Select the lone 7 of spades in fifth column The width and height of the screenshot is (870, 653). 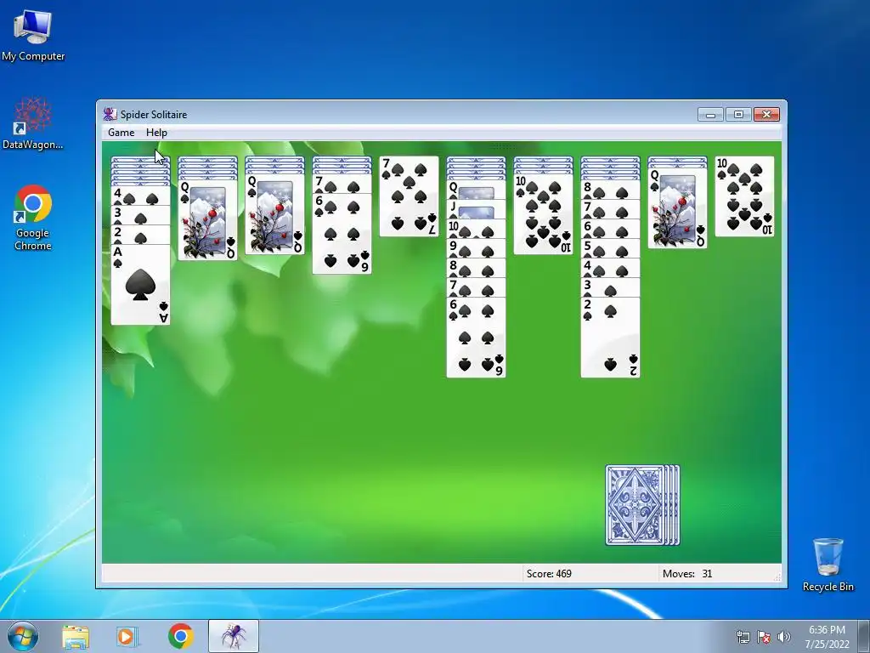click(409, 196)
